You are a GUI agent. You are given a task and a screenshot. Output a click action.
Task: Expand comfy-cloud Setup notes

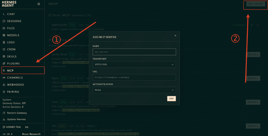coord(59,66)
